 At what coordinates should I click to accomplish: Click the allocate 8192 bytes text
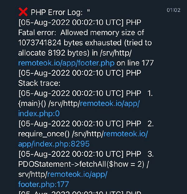coord(54,53)
